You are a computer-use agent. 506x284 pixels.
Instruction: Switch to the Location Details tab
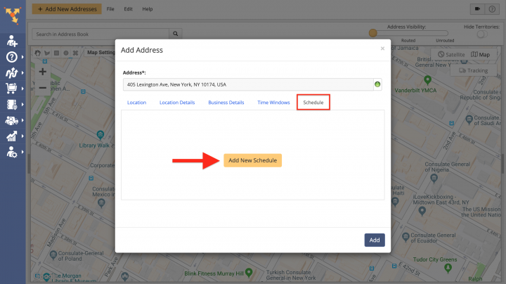(x=177, y=103)
